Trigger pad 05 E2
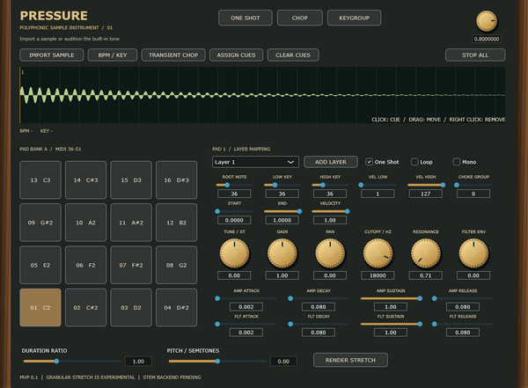The height and width of the screenshot is (388, 528). pyautogui.click(x=40, y=265)
